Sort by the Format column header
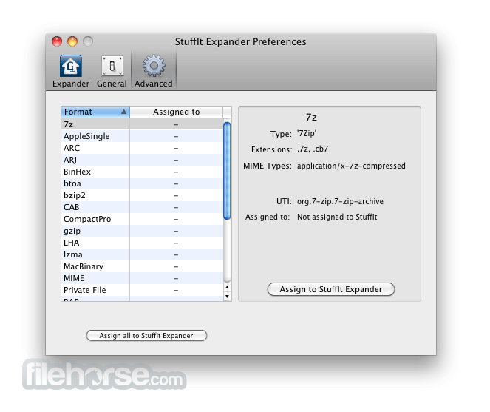Screen dimensions: 490x412 pyautogui.click(x=95, y=112)
